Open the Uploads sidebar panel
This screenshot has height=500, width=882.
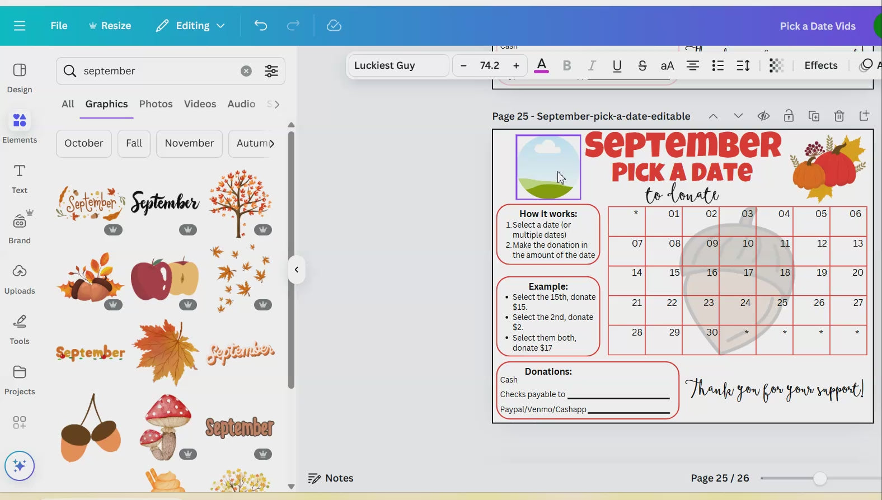pyautogui.click(x=20, y=278)
